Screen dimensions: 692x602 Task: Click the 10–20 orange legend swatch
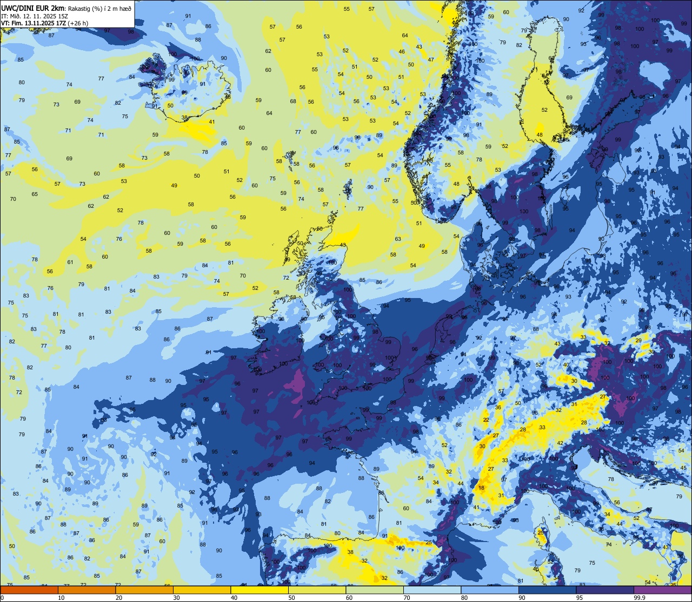(x=86, y=590)
